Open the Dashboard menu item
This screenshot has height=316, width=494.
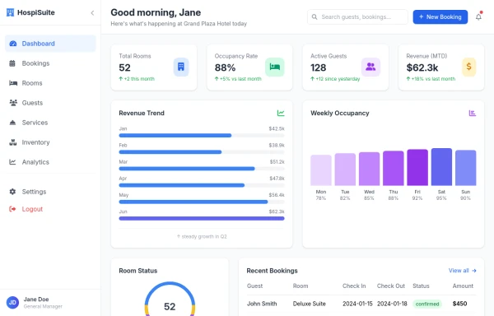50,44
